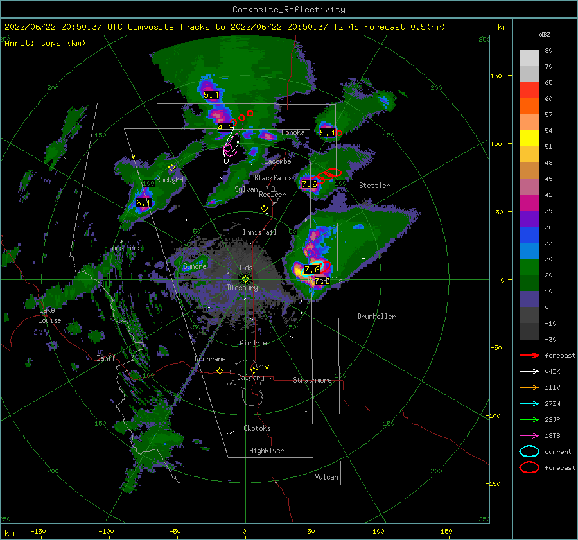Click the Cochrane label
578x540 pixels.
[210, 359]
